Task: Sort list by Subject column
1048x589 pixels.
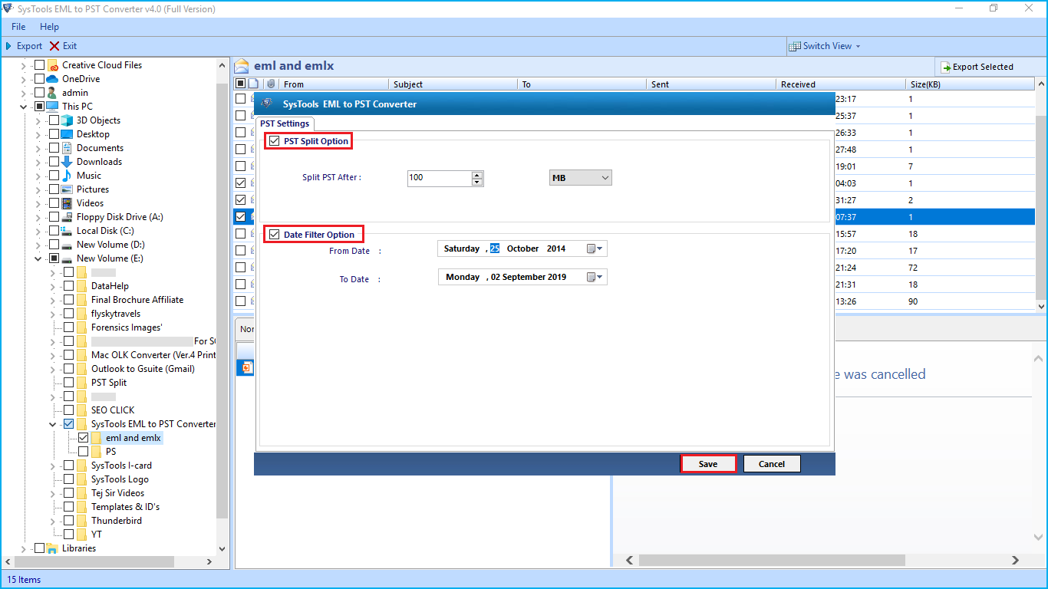Action: point(453,84)
